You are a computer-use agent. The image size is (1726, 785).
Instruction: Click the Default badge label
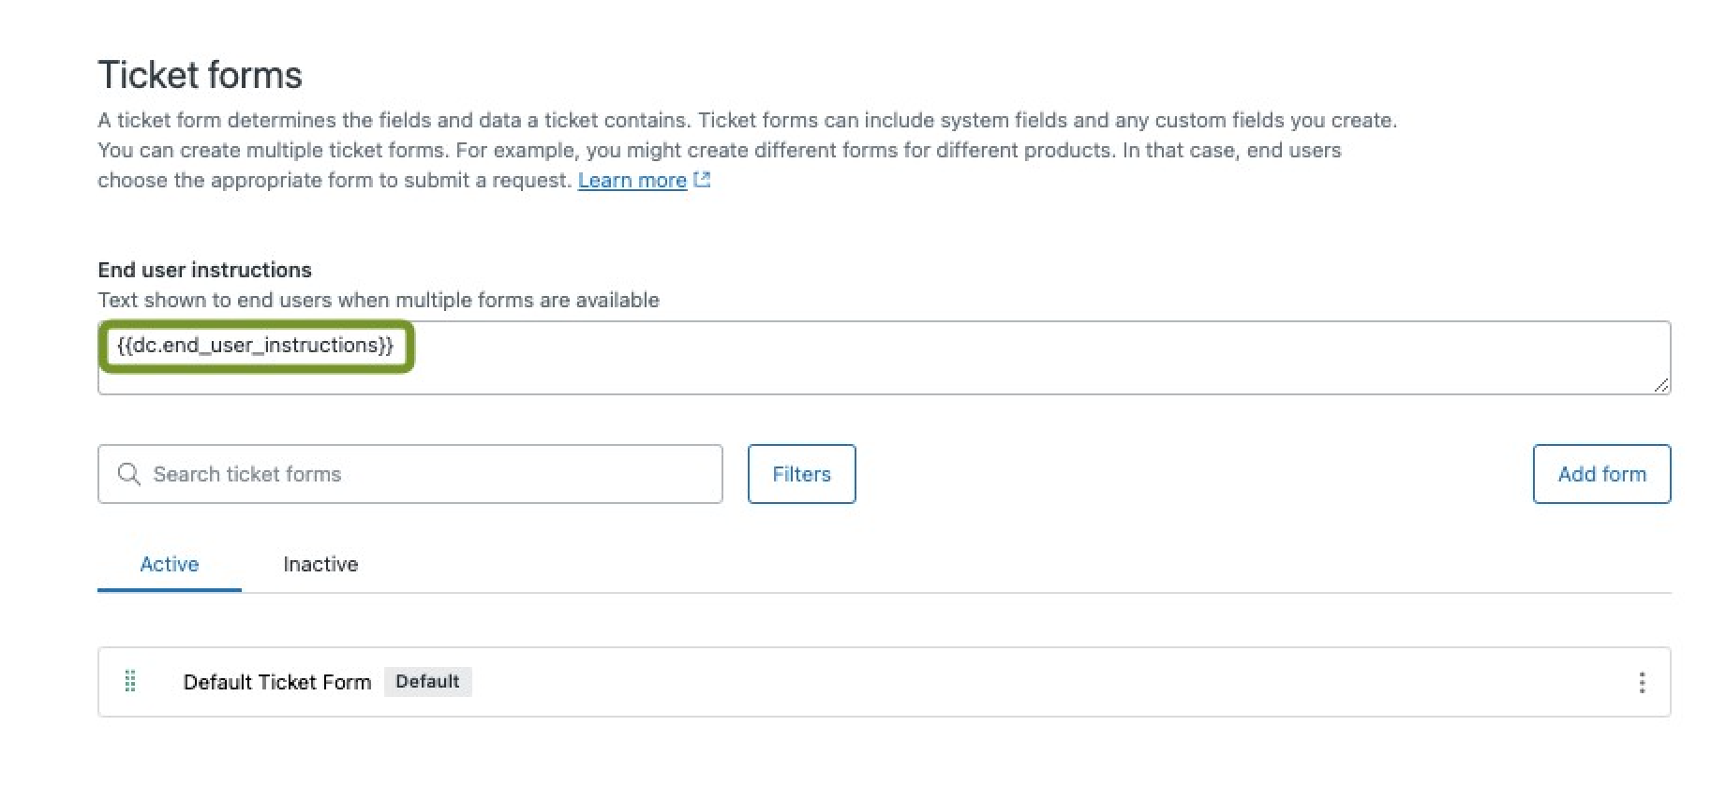427,681
